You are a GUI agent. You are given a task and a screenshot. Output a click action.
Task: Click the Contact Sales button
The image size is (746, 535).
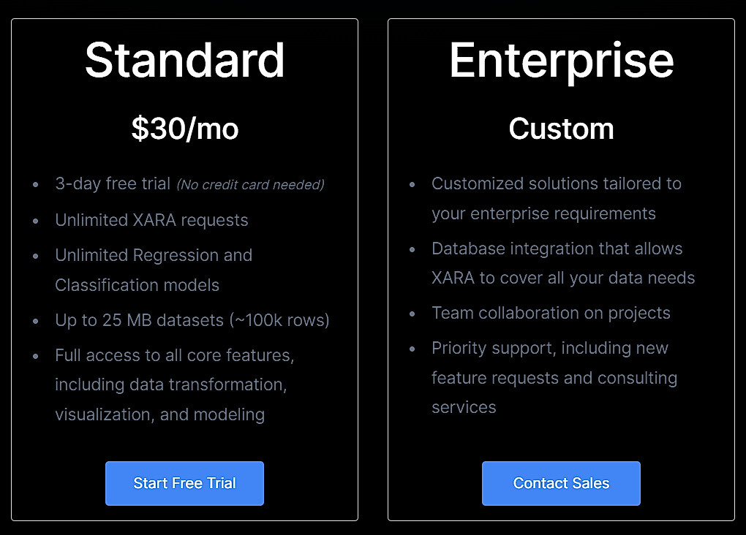pyautogui.click(x=561, y=483)
